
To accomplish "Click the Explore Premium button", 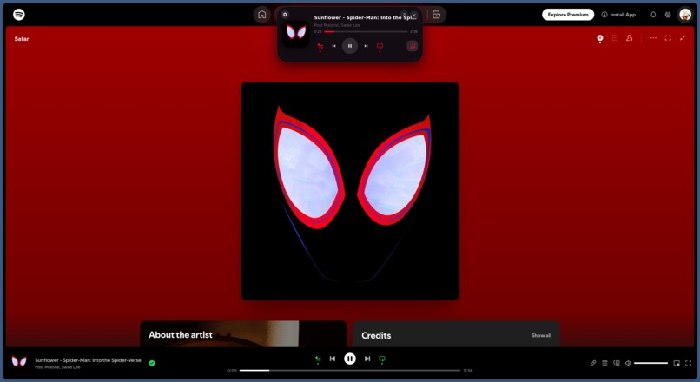I will (x=568, y=15).
